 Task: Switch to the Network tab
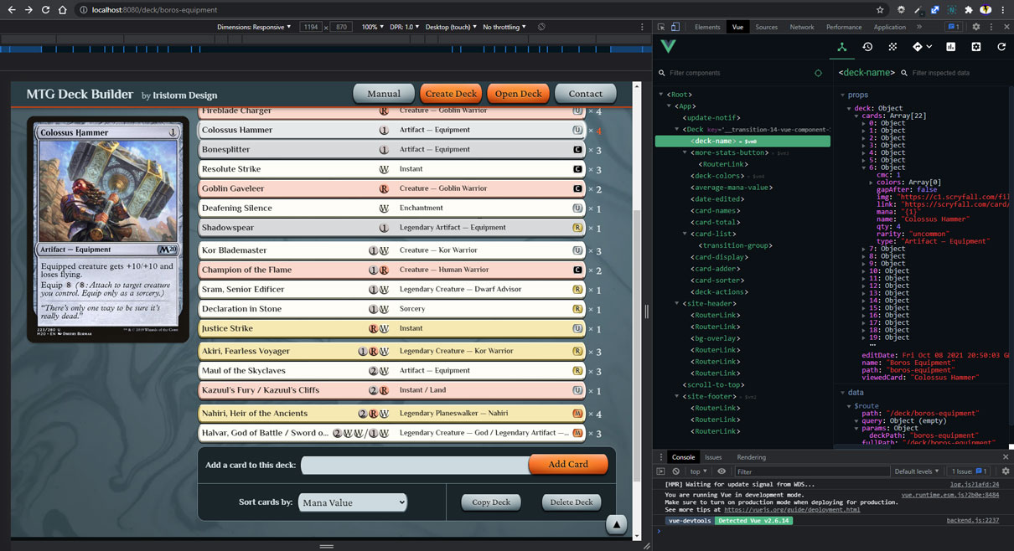click(x=802, y=27)
